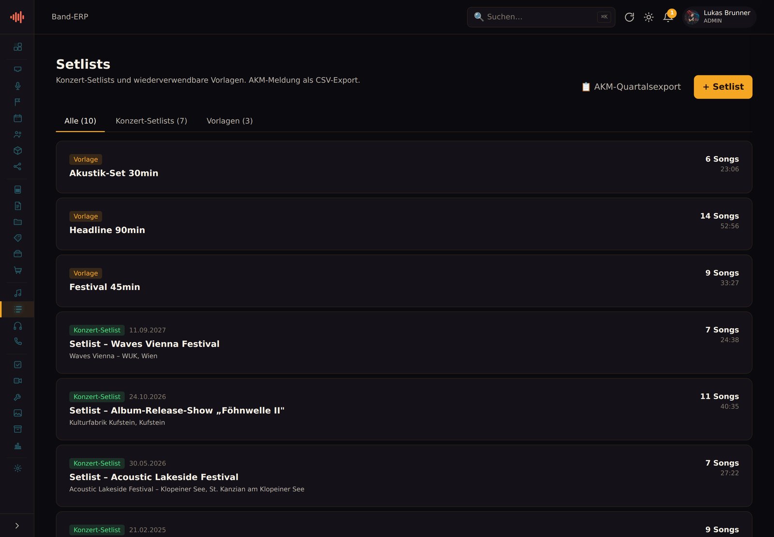Open the checkbox tasks icon in the sidebar
774x537 pixels.
click(x=17, y=364)
